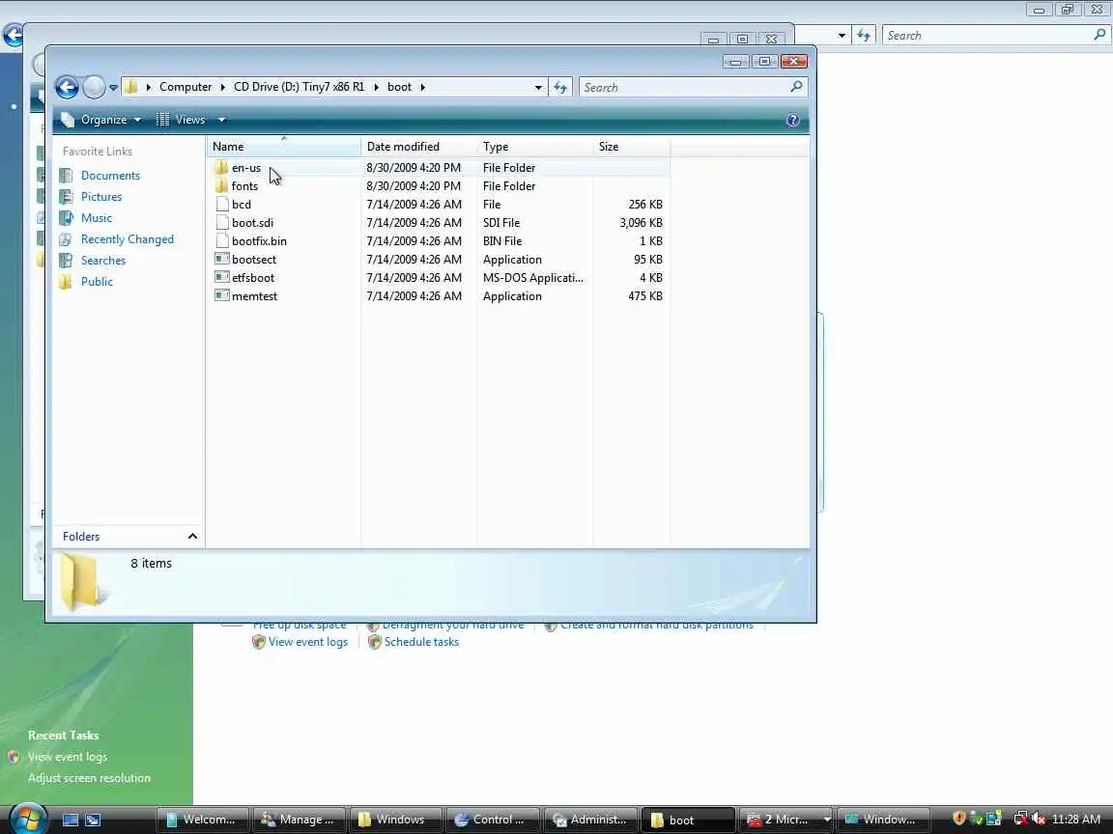This screenshot has width=1113, height=834.
Task: Switch to Welcom... taskbar button
Action: 202,820
